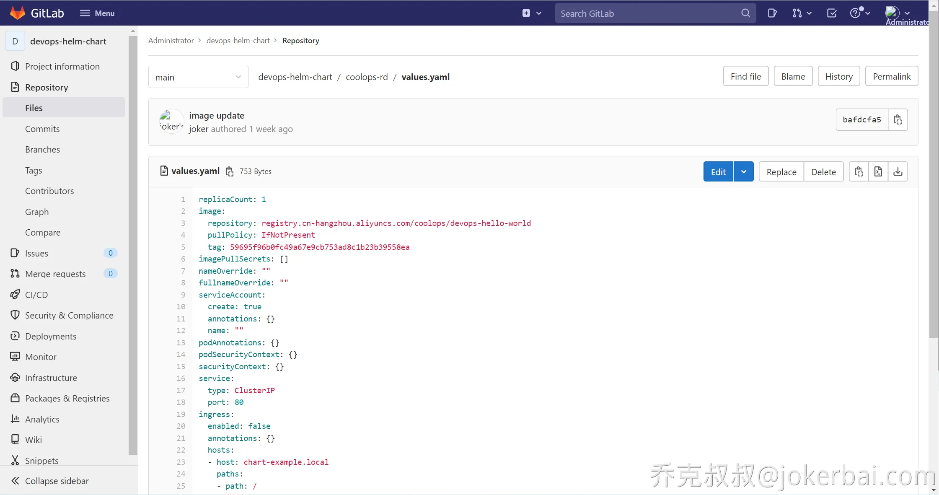The image size is (939, 495).
Task: Click the Delete button
Action: 823,171
